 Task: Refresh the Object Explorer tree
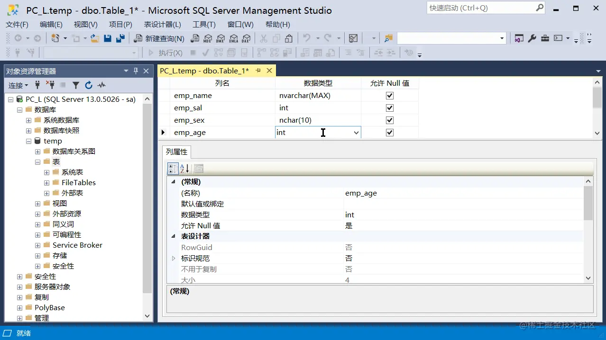(x=89, y=85)
